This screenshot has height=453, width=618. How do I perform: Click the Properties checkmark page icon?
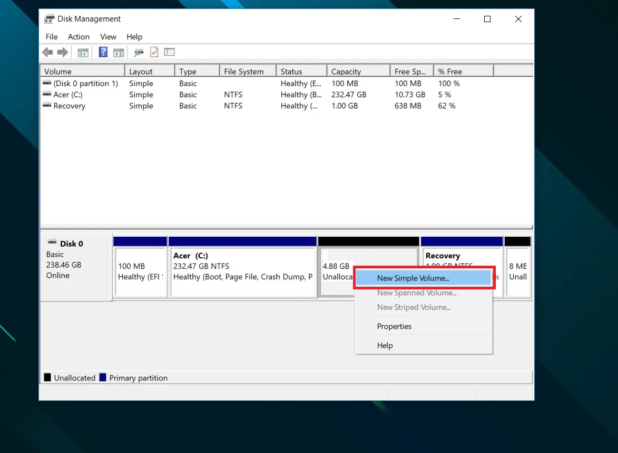pos(154,52)
